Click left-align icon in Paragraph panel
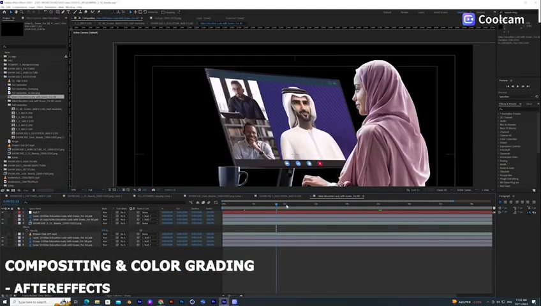541x306 pixels. coord(501,202)
